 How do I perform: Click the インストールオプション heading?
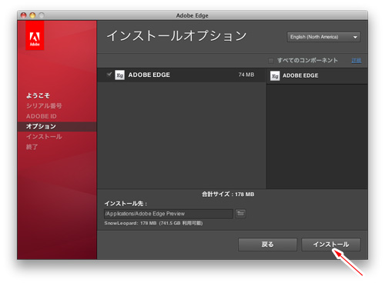click(176, 35)
